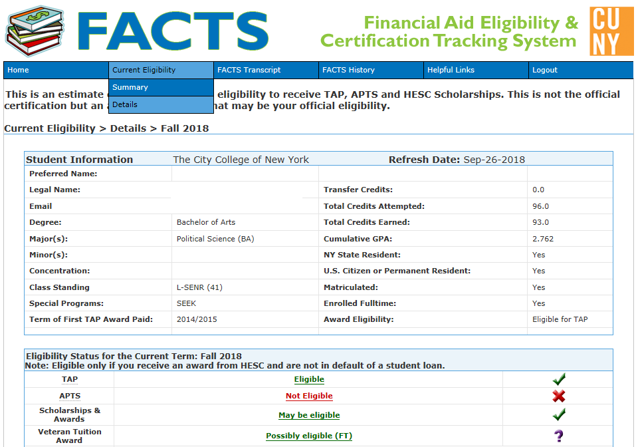Viewport: 636px width, 447px height.
Task: Click the 'Eligible for TAP' award eligibility value
Action: 560,319
